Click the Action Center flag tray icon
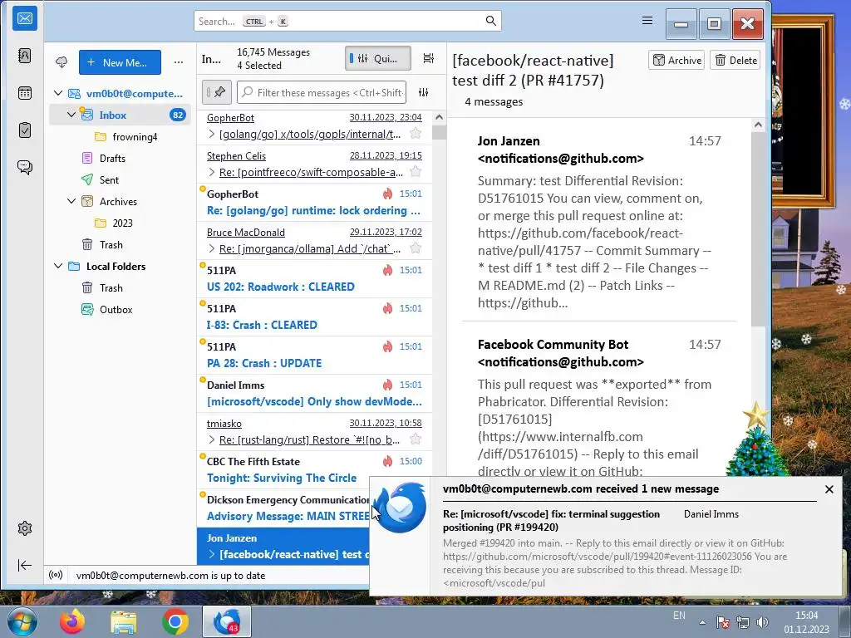Screen dimensions: 851x638 click(x=722, y=622)
